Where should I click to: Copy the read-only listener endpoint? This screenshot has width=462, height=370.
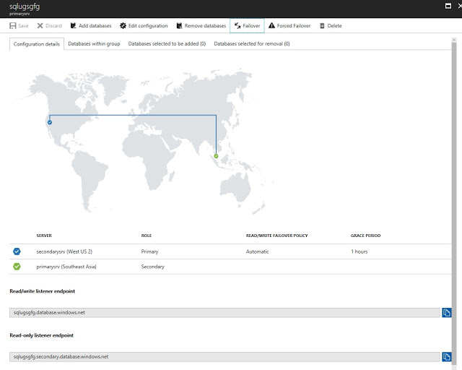pyautogui.click(x=447, y=357)
